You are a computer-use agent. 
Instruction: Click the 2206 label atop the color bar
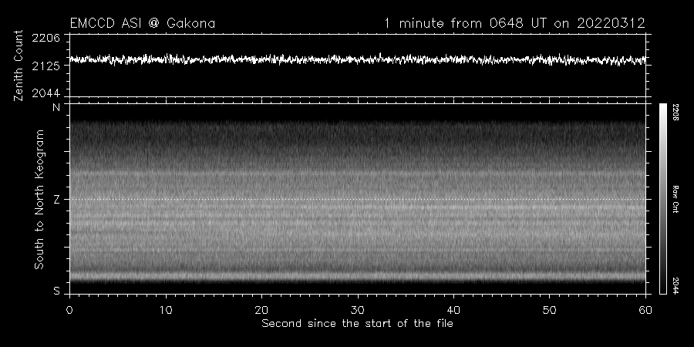[675, 112]
